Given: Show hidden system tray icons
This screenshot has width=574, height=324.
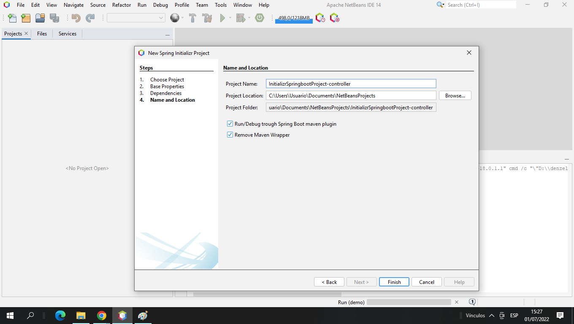Looking at the screenshot, I should [491, 316].
